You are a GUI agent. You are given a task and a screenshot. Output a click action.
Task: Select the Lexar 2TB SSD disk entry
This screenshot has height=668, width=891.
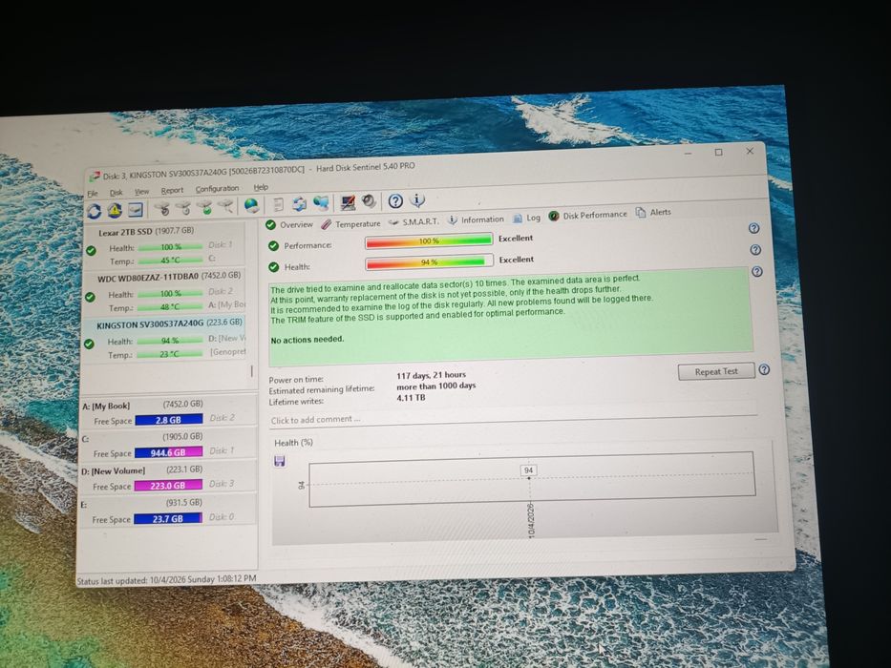pyautogui.click(x=165, y=245)
